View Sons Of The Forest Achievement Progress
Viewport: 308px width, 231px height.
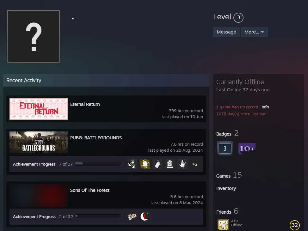click(34, 216)
